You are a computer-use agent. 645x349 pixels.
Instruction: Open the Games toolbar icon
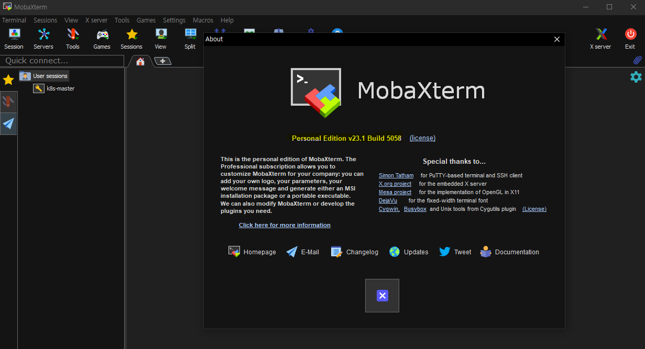pyautogui.click(x=102, y=39)
